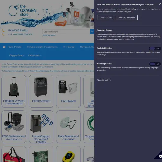Click the Portable Oxygen Concentrators card title
162x162 pixels.
coord(14,102)
